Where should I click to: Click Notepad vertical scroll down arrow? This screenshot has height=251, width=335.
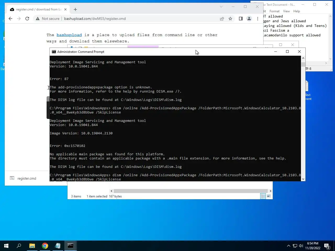pos(330,59)
